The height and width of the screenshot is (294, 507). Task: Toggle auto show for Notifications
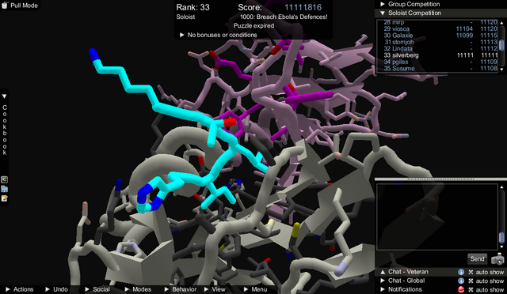click(x=486, y=289)
